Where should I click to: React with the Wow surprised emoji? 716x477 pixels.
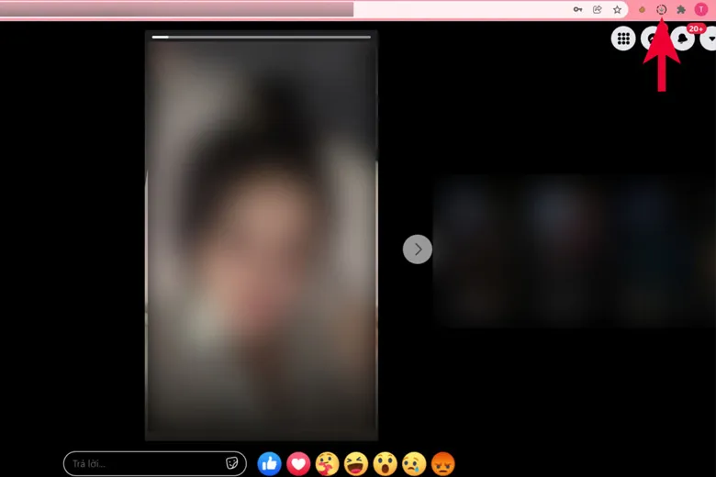[x=385, y=464]
